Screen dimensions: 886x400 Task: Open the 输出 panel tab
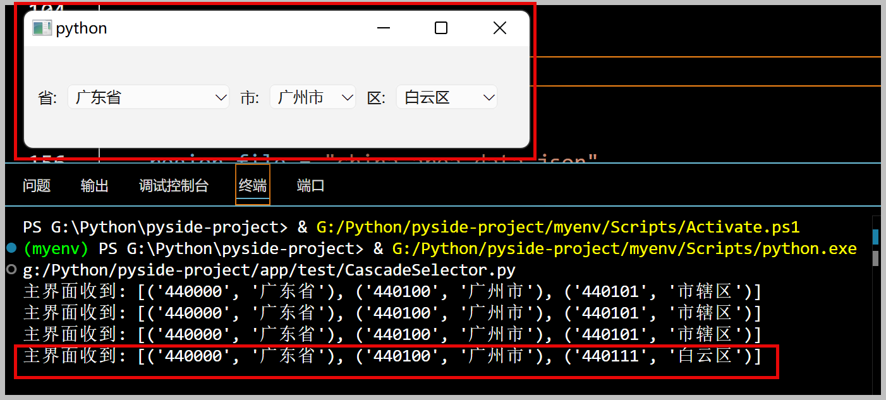point(95,185)
